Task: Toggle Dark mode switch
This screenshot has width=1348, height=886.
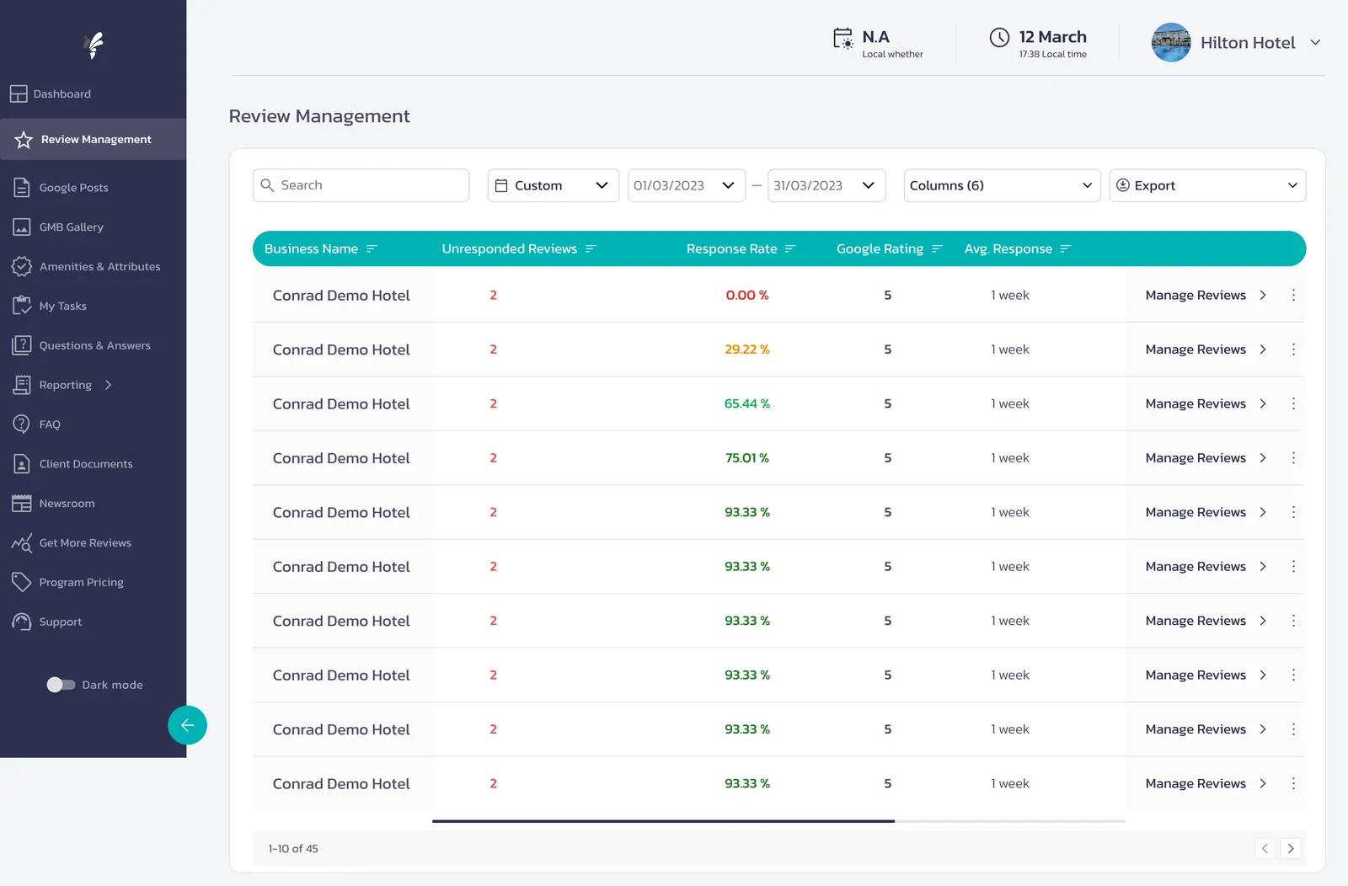Action: pyautogui.click(x=61, y=685)
